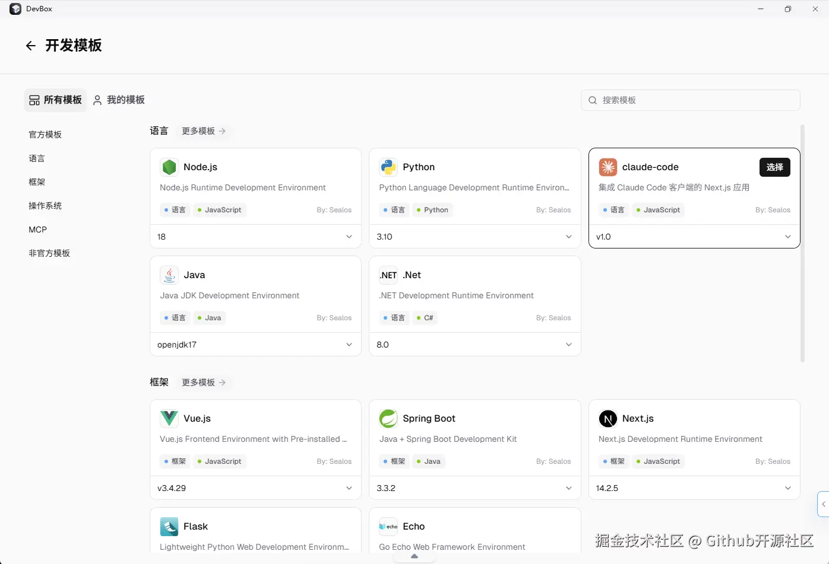
Task: Click C# tag on .Net card
Action: coord(425,318)
